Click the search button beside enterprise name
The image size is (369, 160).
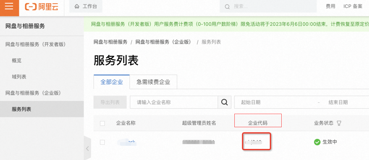click(x=225, y=102)
